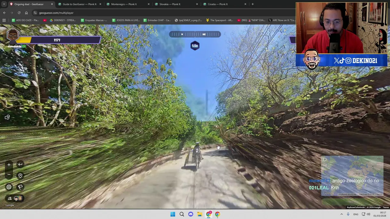Click the compass heading bar
The image size is (390, 219).
point(195,34)
